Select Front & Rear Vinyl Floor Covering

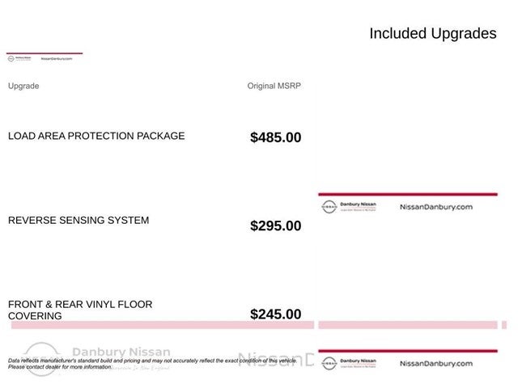(x=80, y=310)
